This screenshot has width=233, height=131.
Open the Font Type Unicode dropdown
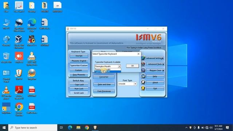[135, 84]
